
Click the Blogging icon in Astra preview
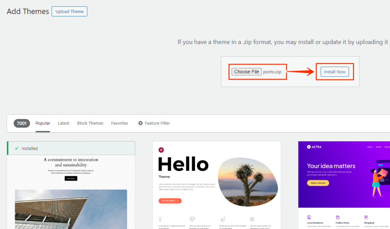(366, 217)
